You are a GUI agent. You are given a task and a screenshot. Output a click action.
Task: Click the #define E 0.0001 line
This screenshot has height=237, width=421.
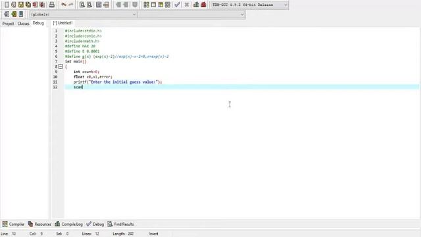coord(82,51)
